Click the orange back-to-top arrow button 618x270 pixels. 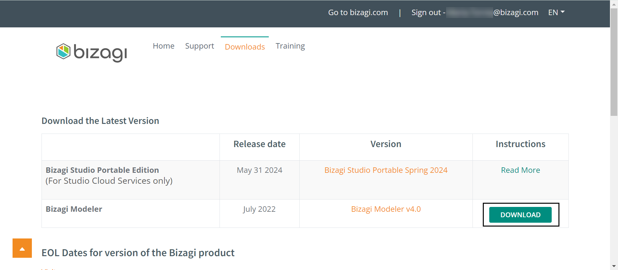pos(22,248)
